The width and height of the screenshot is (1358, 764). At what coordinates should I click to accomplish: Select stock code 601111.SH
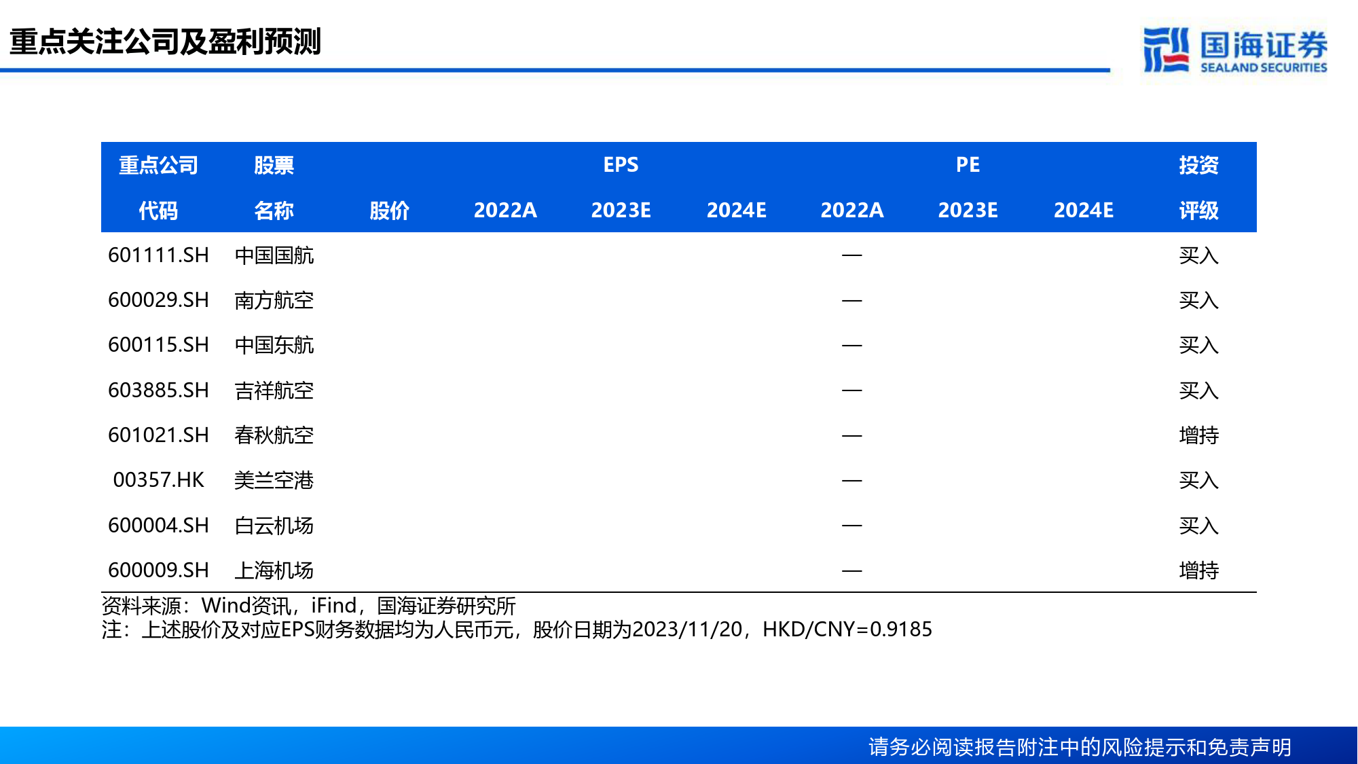158,255
